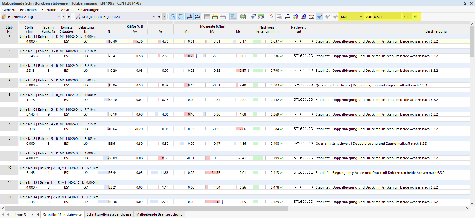Open the Selektion menu
Image resolution: width=475 pixels, height=218 pixels.
coord(49,10)
